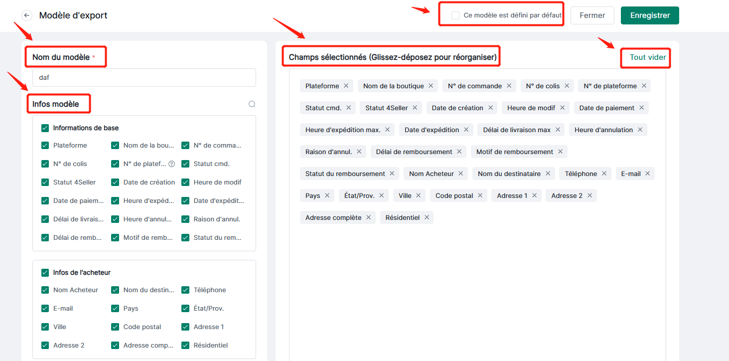Uncheck the Pays checkbox

[115, 309]
